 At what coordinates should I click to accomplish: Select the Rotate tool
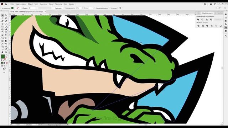click(2, 32)
